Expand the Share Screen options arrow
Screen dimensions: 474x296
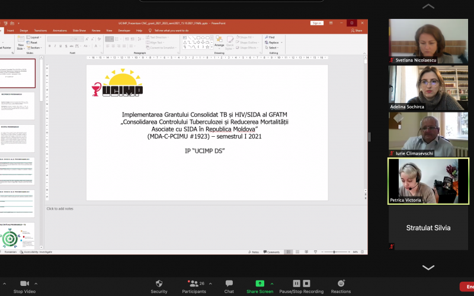(x=272, y=284)
